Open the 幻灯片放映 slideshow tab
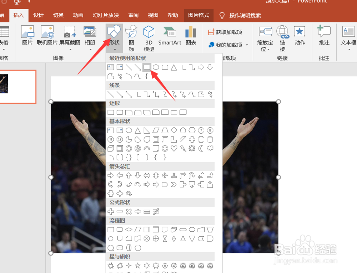The image size is (357, 273). 106,15
